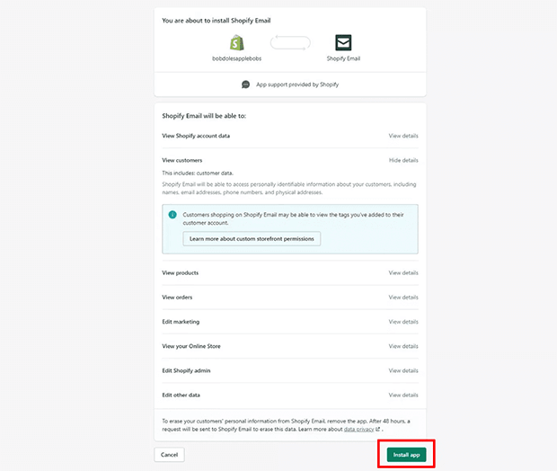Viewport: 557px width, 471px height.
Task: Expand details for Edit marketing
Action: tap(403, 322)
